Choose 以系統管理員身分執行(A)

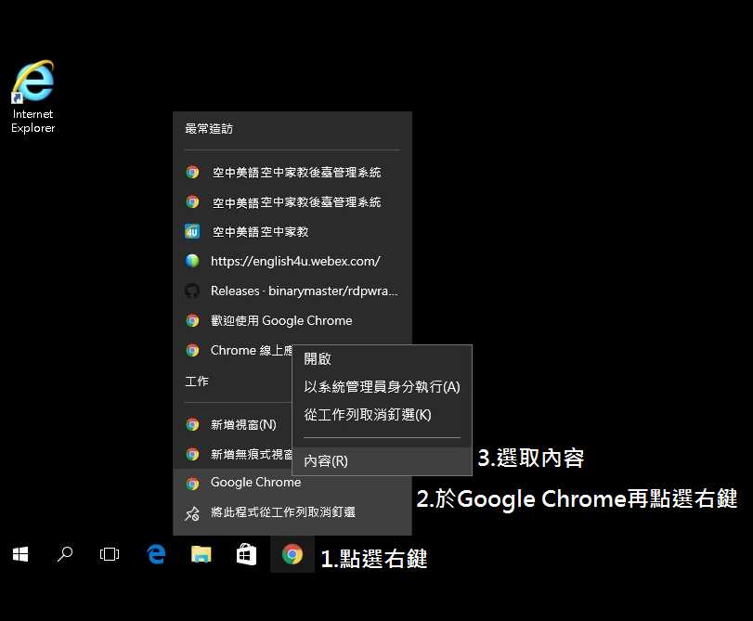(382, 387)
